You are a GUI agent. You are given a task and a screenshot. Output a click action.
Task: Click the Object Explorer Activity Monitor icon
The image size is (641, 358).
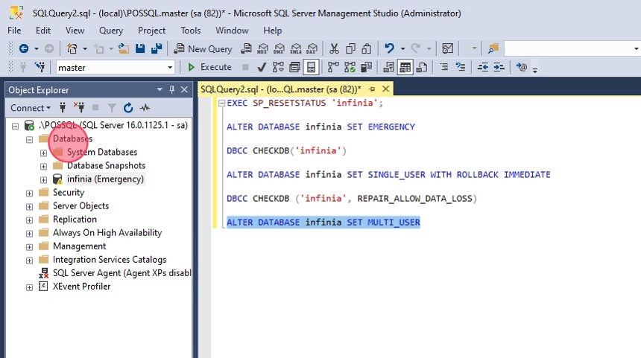pos(145,108)
